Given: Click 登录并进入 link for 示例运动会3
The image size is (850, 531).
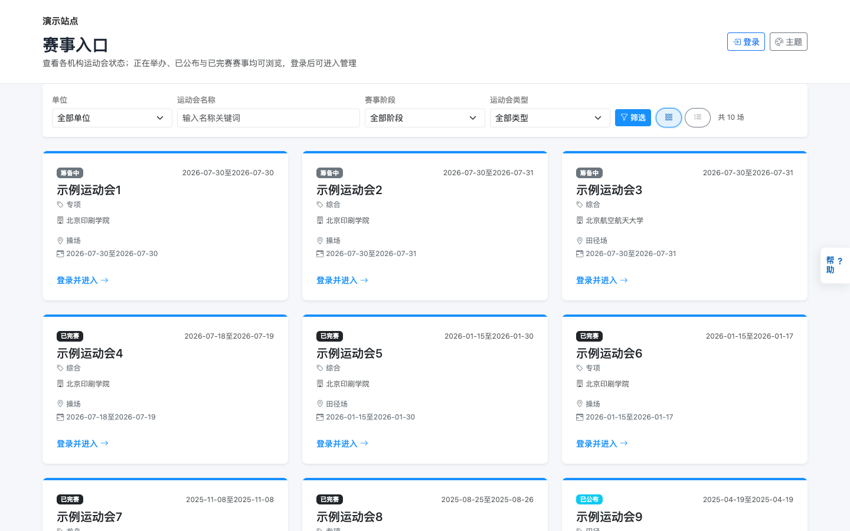Looking at the screenshot, I should pyautogui.click(x=602, y=280).
